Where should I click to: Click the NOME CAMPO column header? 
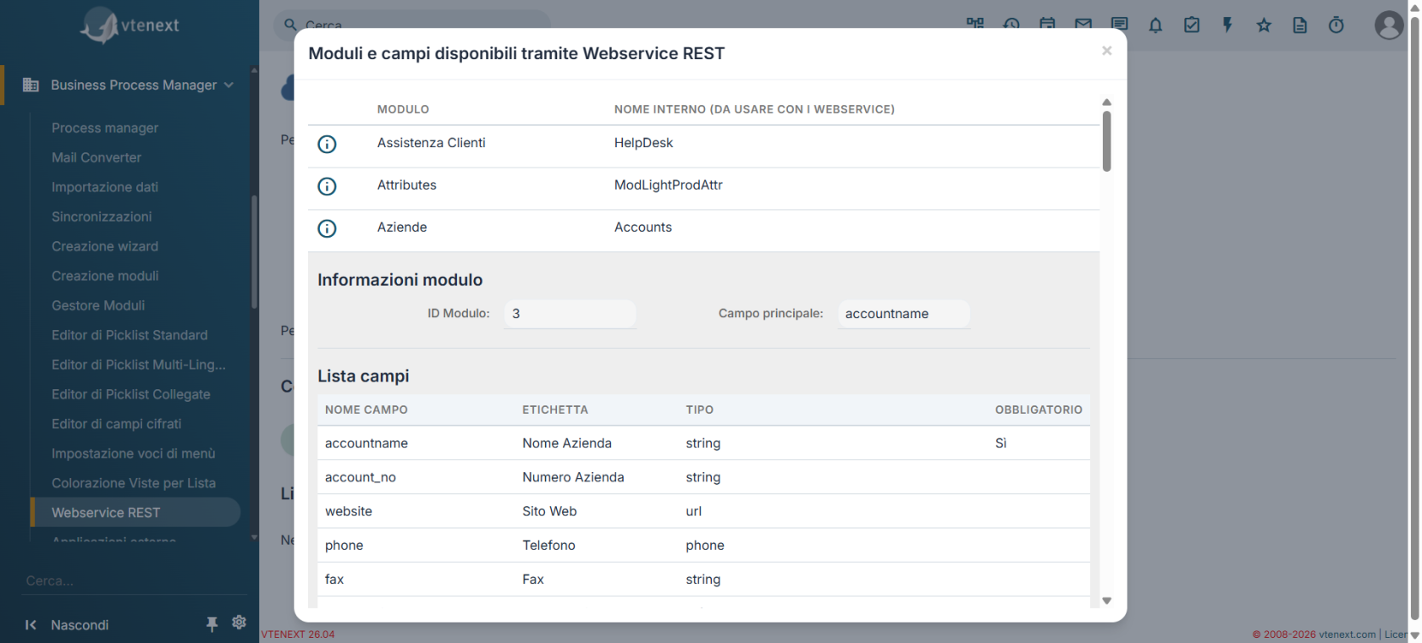click(x=367, y=409)
